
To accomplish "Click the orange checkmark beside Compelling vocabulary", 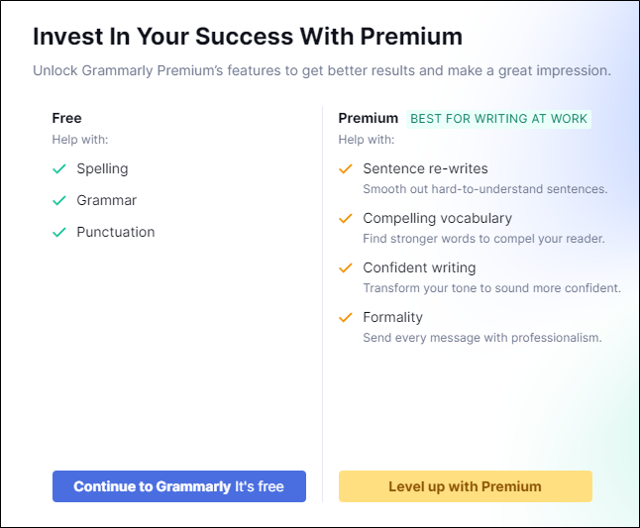I will [346, 218].
